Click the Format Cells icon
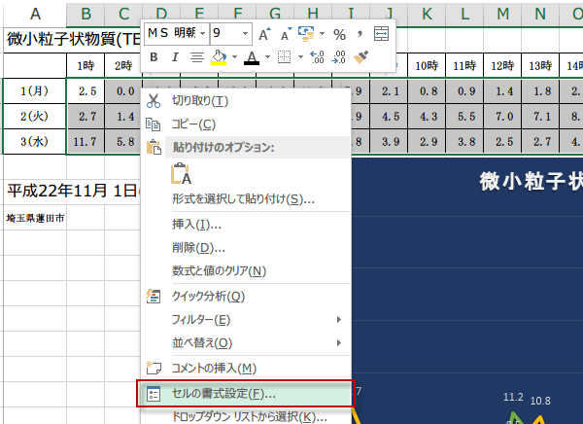 tap(154, 394)
